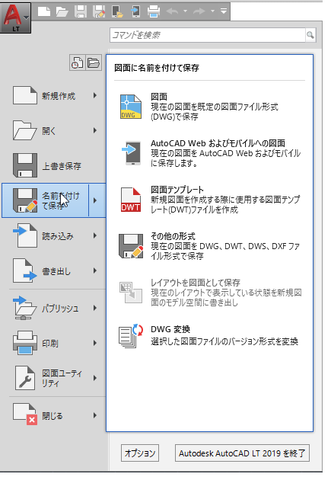Expand the 書き出し submenu arrow

point(95,271)
